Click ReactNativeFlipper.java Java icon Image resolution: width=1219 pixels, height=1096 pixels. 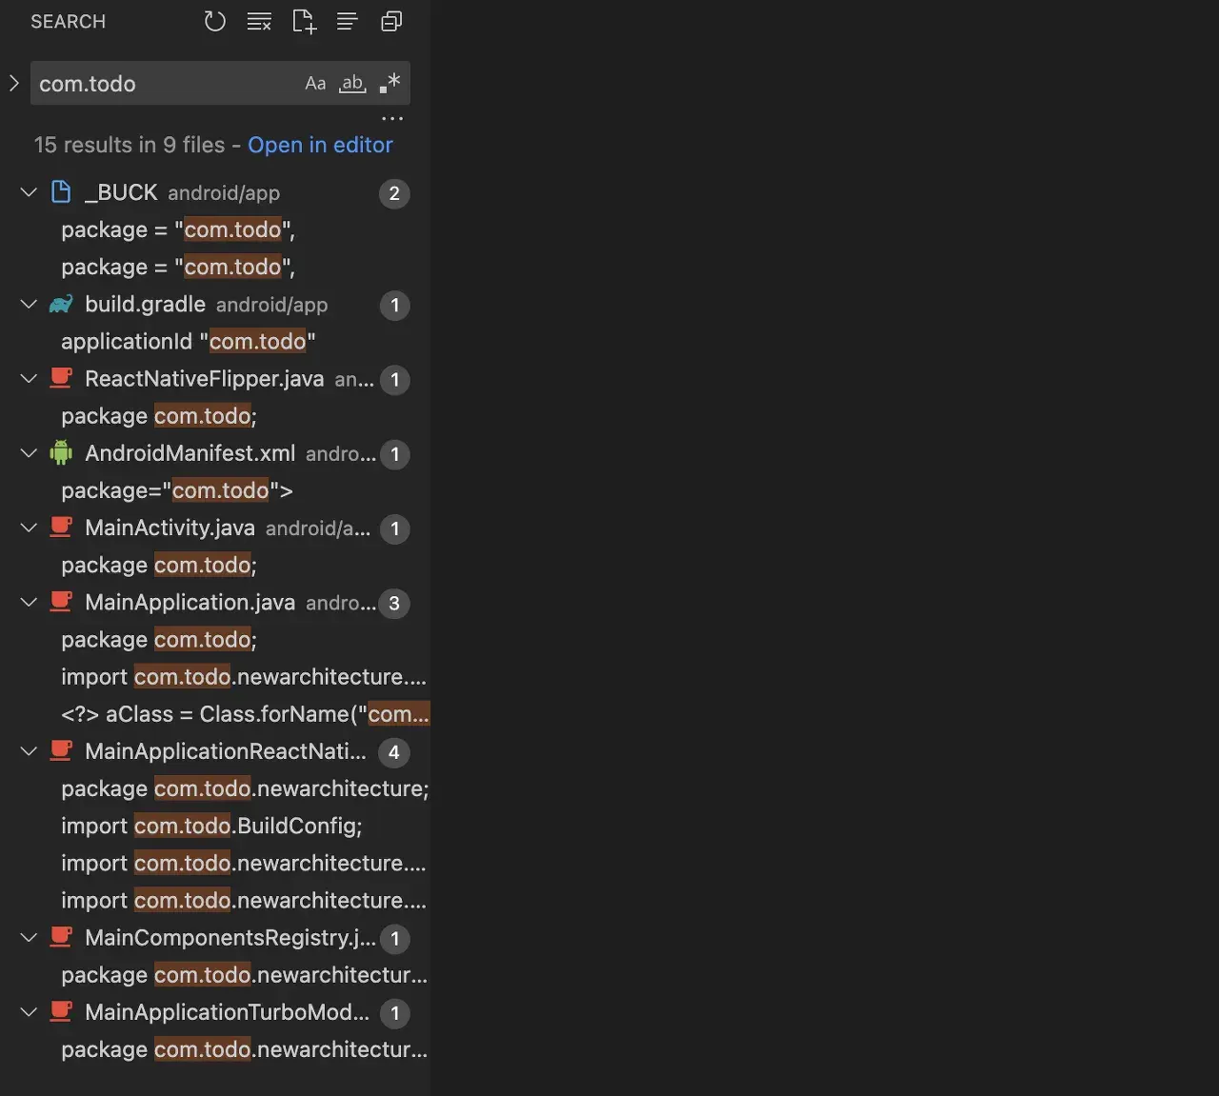click(61, 379)
